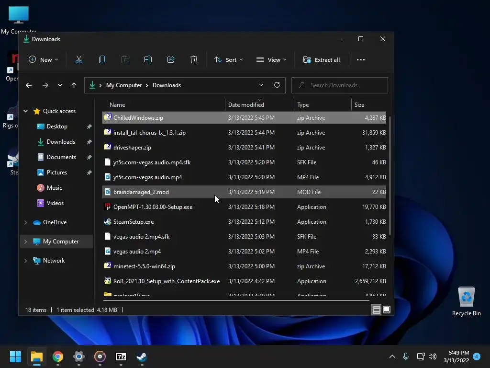The height and width of the screenshot is (368, 490).
Task: Select minetest-5.5.0-win64.zip file
Action: [x=244, y=266]
